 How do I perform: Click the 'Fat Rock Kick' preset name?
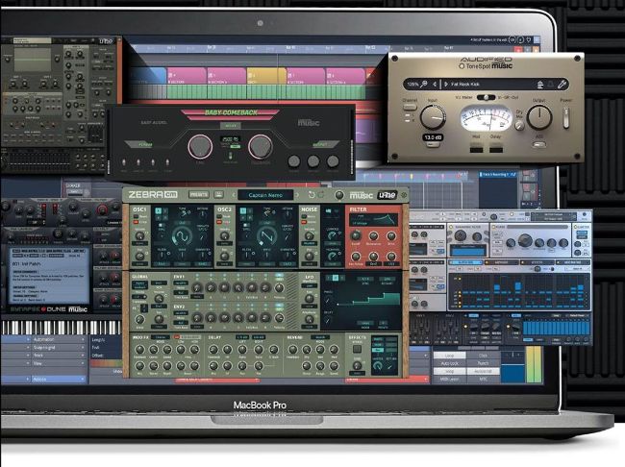pos(465,85)
